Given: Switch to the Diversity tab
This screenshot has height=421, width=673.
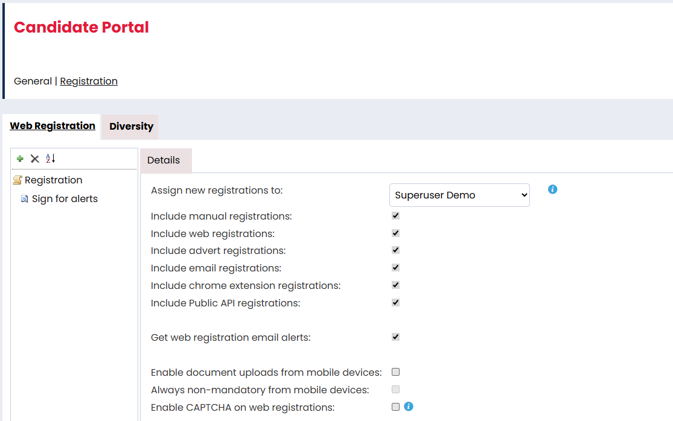Looking at the screenshot, I should tap(131, 127).
